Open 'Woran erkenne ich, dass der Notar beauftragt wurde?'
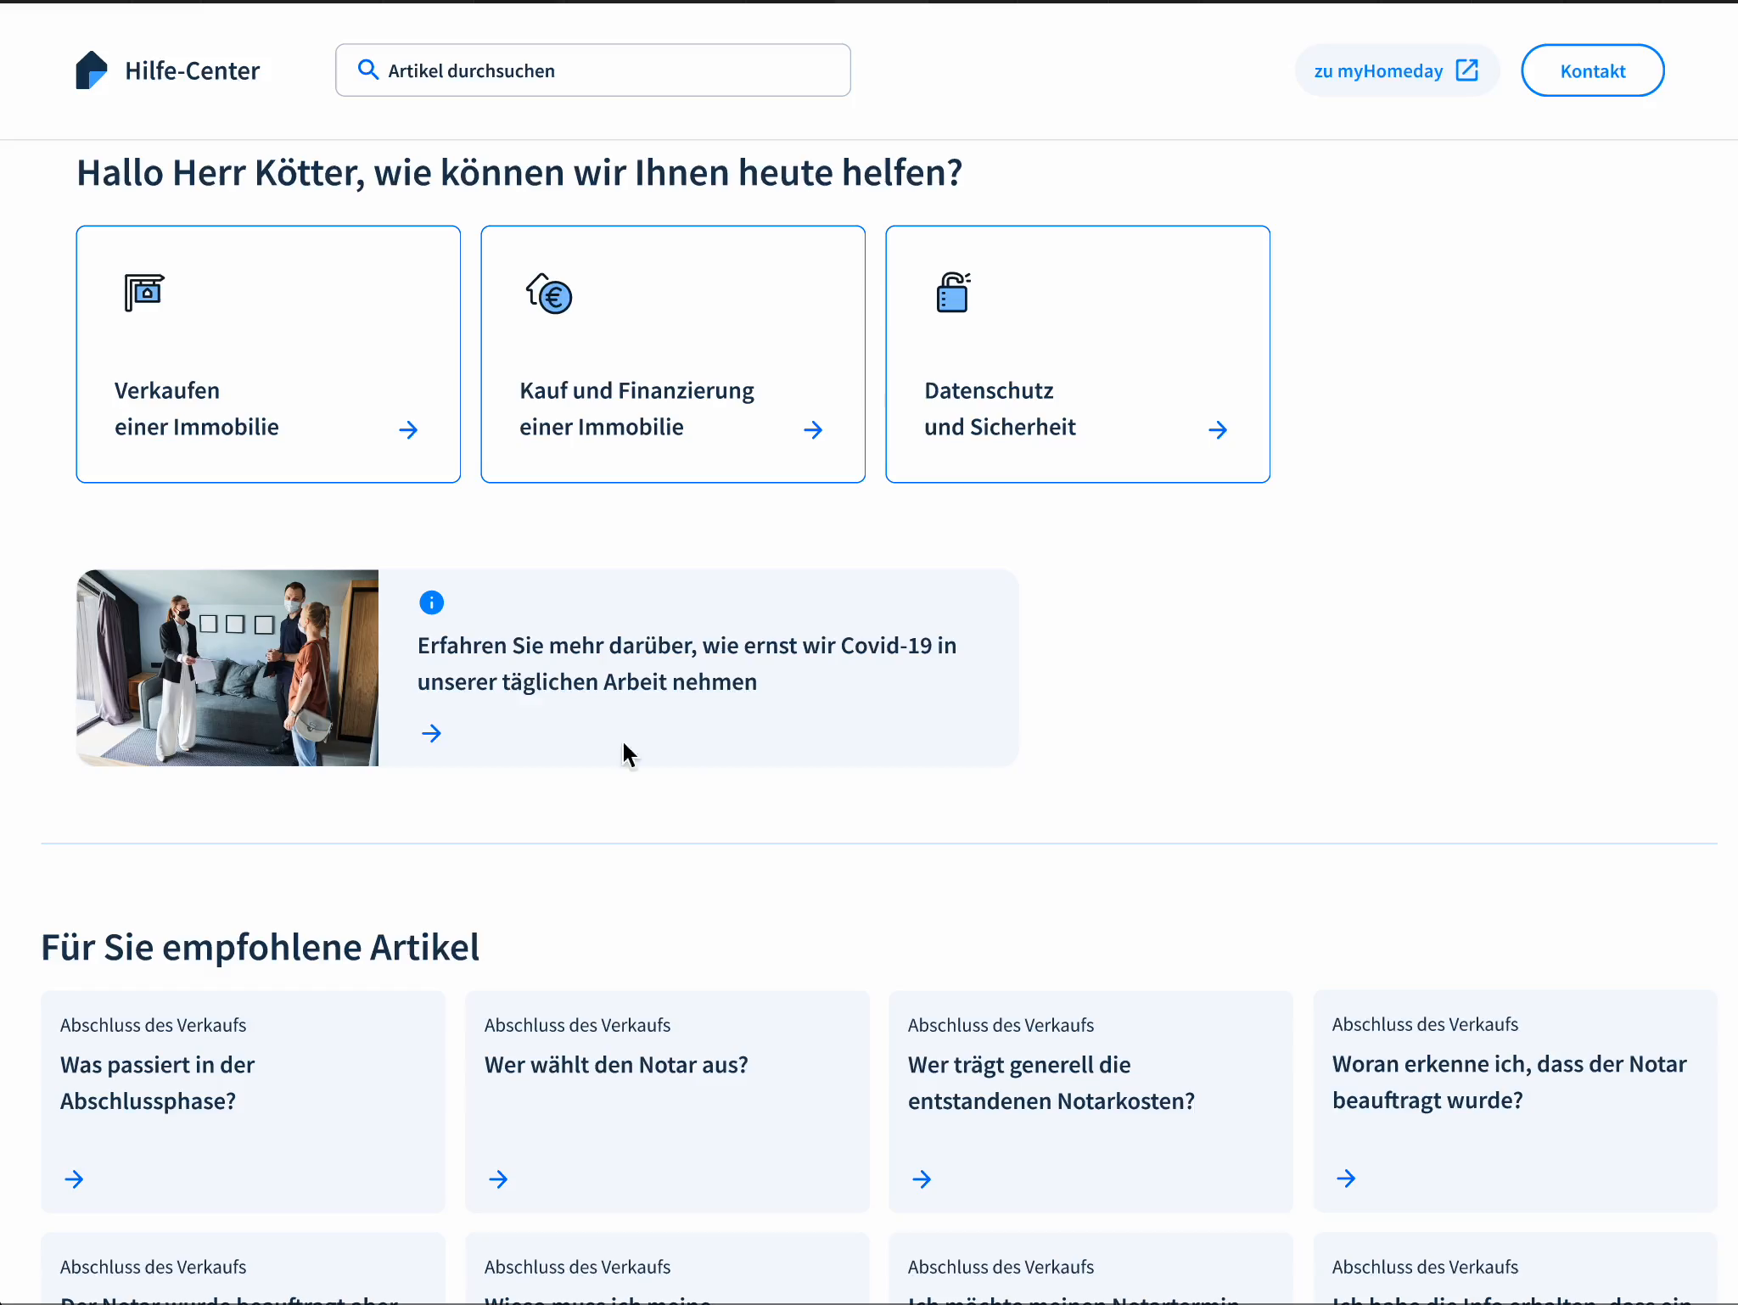This screenshot has width=1738, height=1305. (x=1509, y=1082)
